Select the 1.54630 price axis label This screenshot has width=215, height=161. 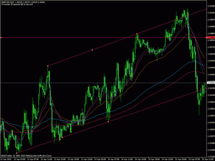[211, 54]
